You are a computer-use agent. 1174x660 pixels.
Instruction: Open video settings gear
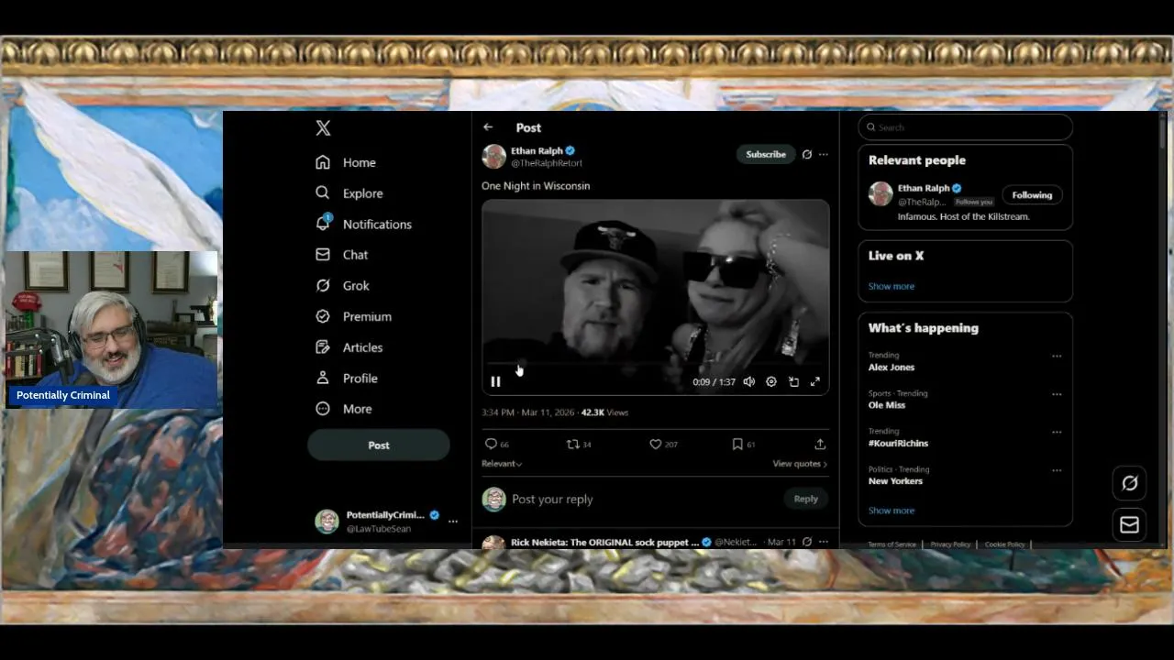click(x=771, y=381)
